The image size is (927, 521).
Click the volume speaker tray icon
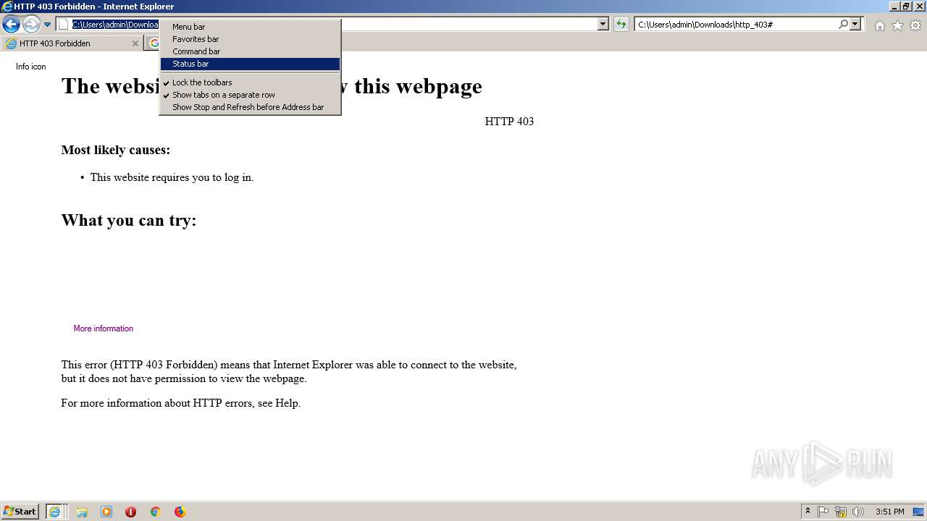pos(858,512)
